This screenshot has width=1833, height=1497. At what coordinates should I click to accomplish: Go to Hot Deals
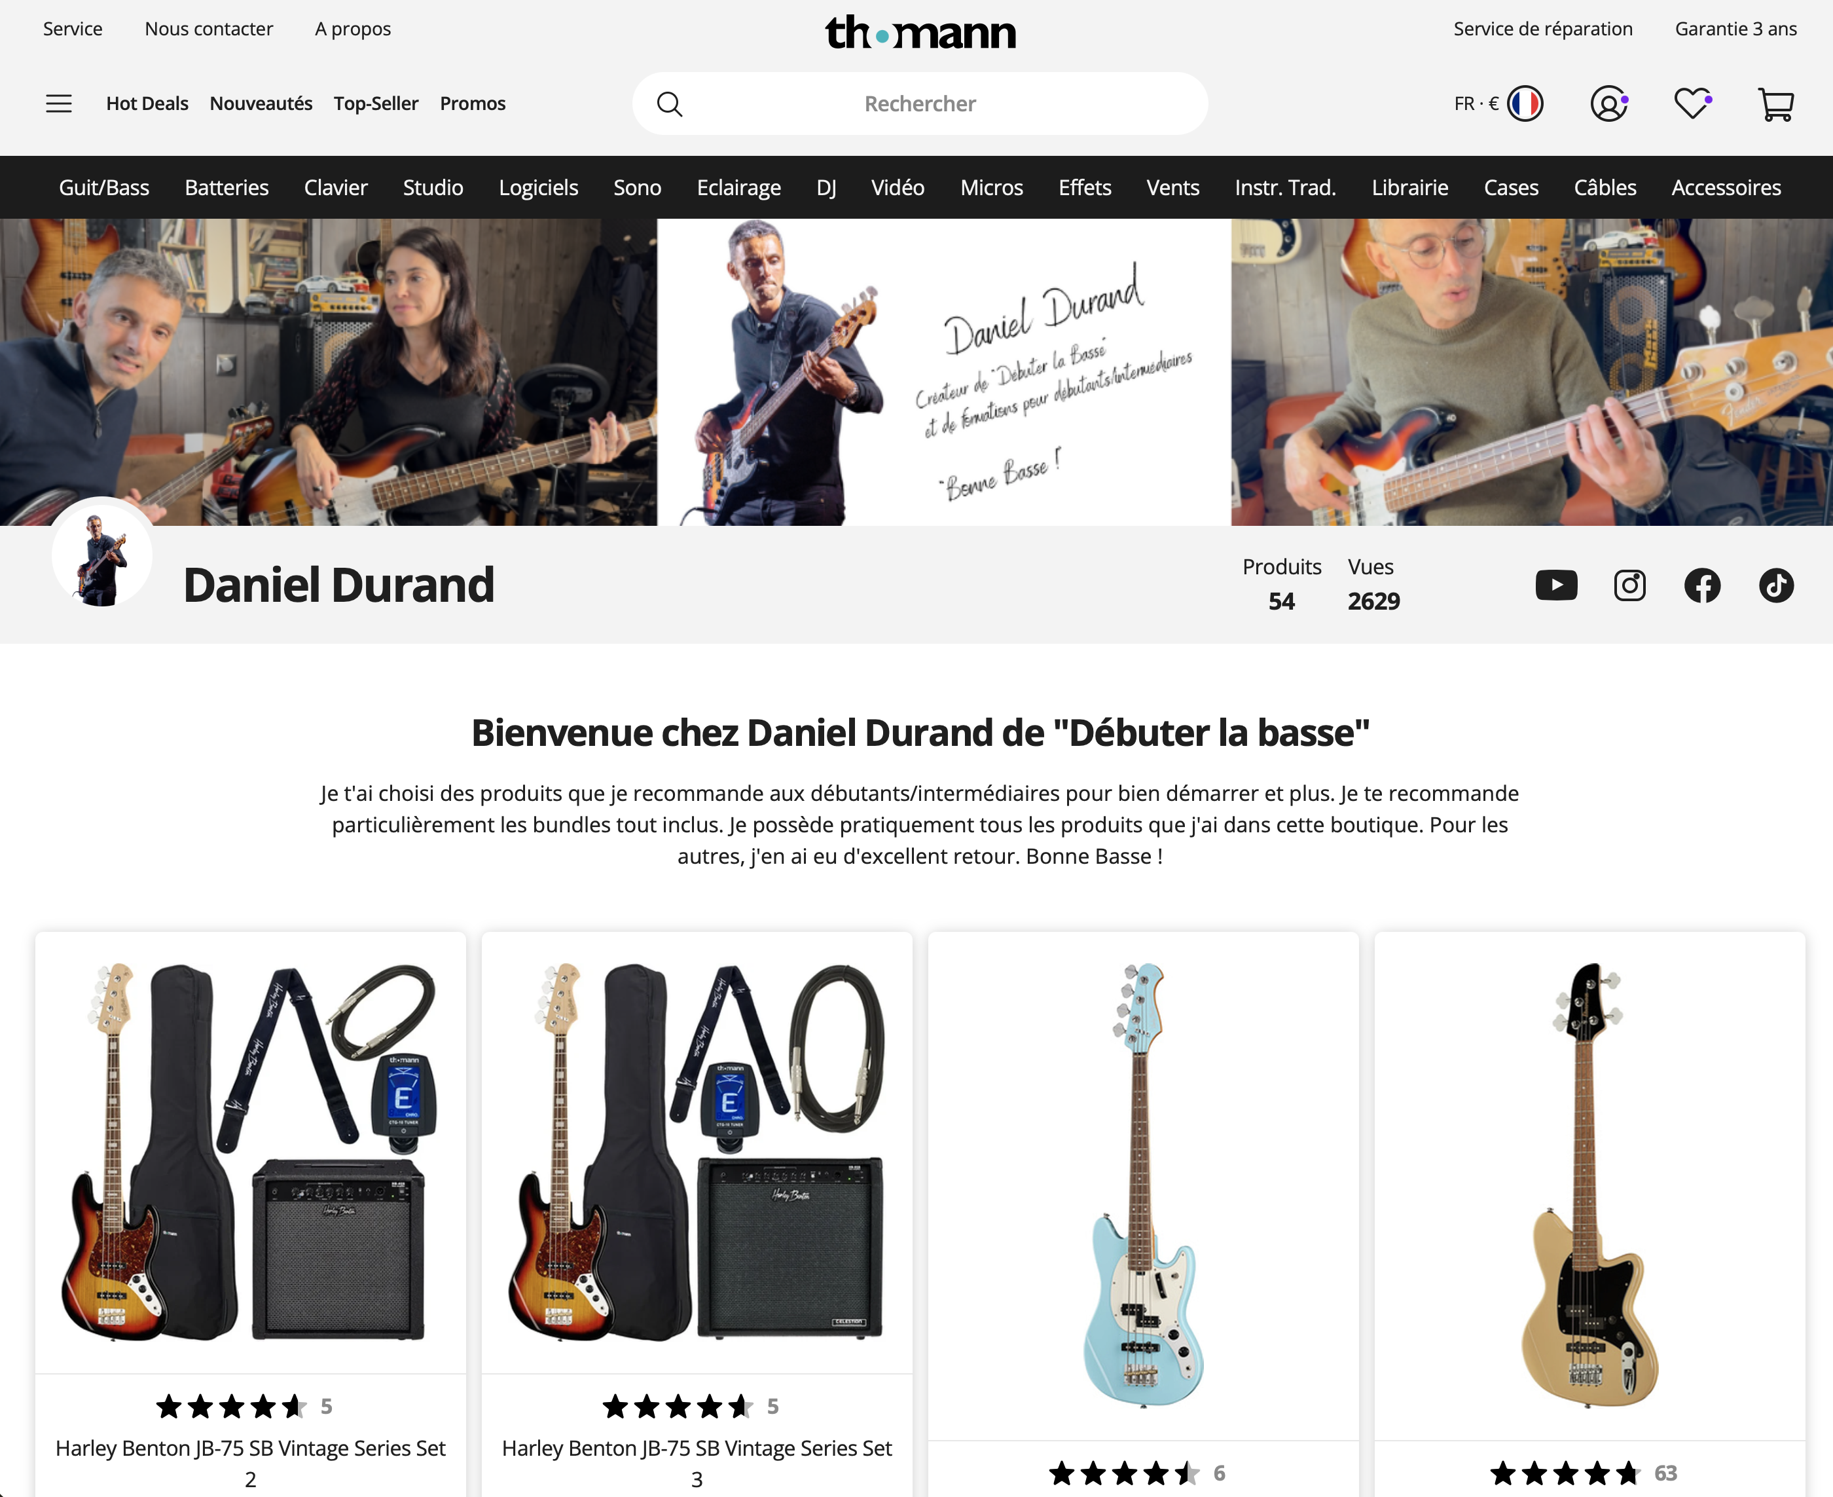pos(147,103)
